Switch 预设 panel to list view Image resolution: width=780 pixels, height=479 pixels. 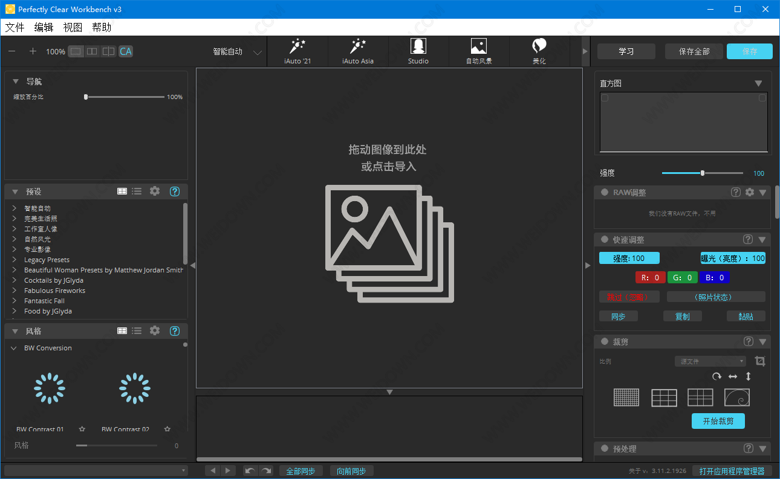(137, 191)
